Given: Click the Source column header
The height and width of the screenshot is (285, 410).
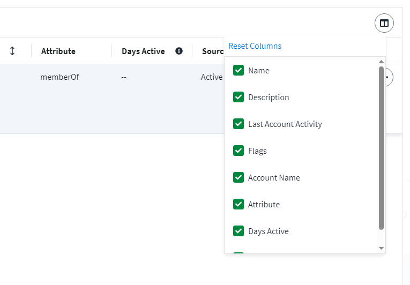Looking at the screenshot, I should click(x=212, y=51).
